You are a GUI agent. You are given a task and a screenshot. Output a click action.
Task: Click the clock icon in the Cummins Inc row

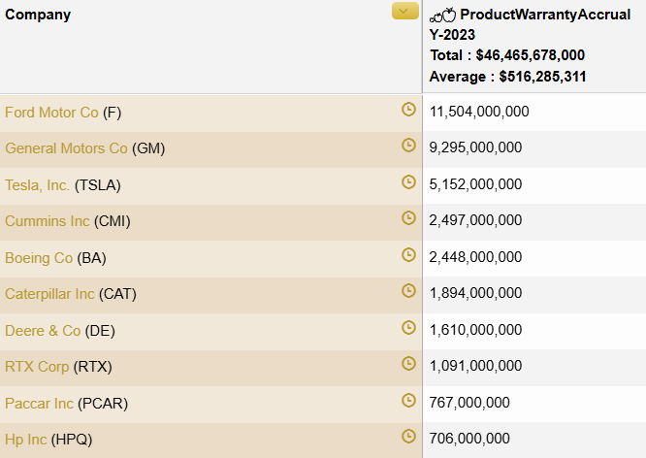click(x=408, y=218)
